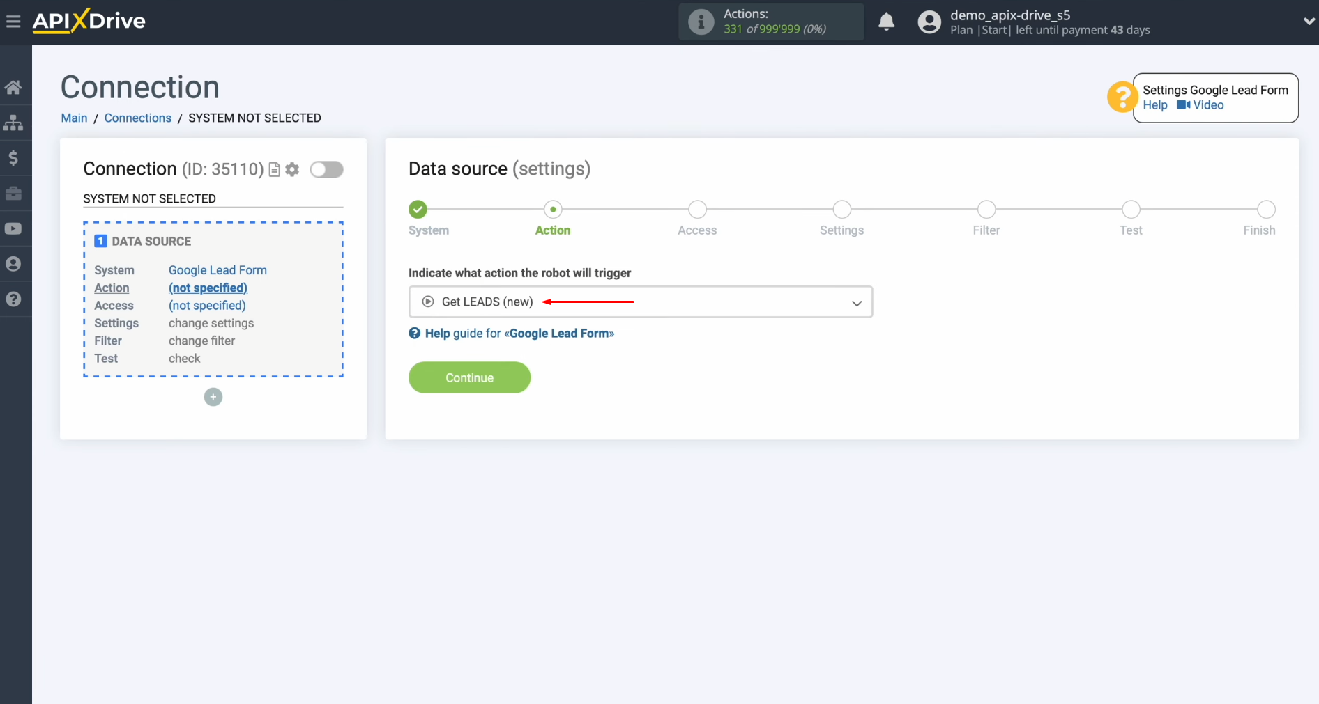The width and height of the screenshot is (1319, 704).
Task: Open the payments dollar icon in sidebar
Action: [x=14, y=158]
